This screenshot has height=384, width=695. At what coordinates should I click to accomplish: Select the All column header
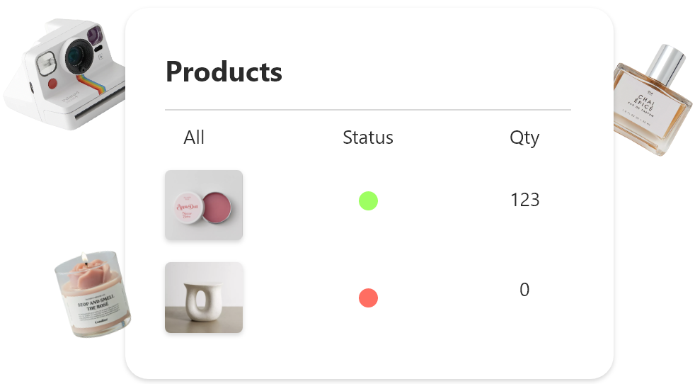194,137
